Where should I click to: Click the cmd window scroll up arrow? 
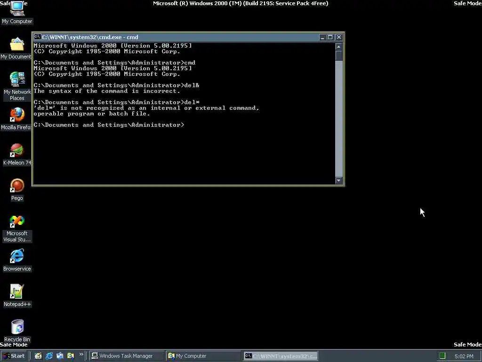click(x=339, y=47)
